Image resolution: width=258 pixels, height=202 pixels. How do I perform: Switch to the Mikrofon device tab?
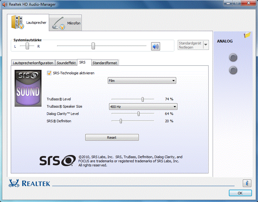point(65,23)
